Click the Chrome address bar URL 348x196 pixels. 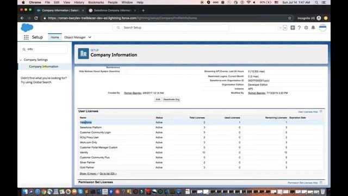[122, 18]
